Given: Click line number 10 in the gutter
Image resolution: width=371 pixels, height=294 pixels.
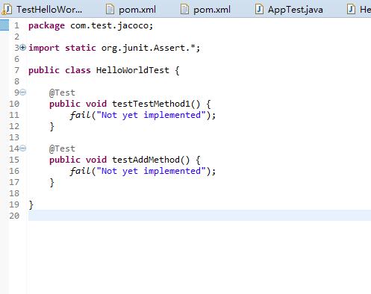Looking at the screenshot, I should [14, 104].
